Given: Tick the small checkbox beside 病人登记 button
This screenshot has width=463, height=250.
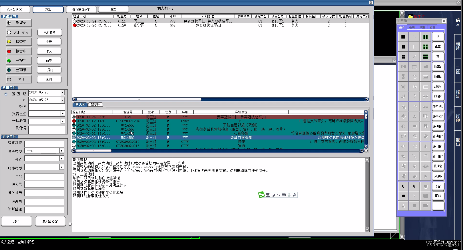Looking at the screenshot, I should point(70,224).
